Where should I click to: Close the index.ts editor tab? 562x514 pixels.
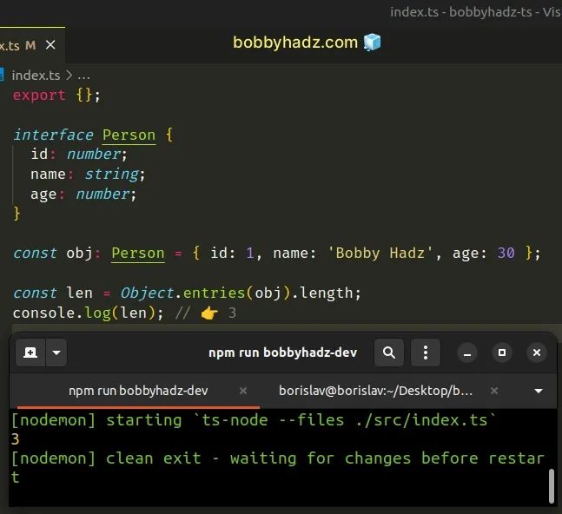[50, 45]
